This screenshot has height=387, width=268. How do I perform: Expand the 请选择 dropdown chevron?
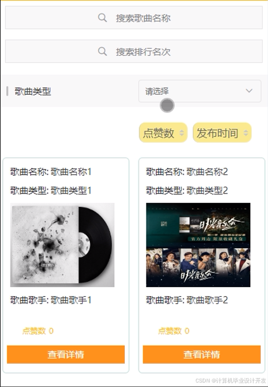[249, 91]
